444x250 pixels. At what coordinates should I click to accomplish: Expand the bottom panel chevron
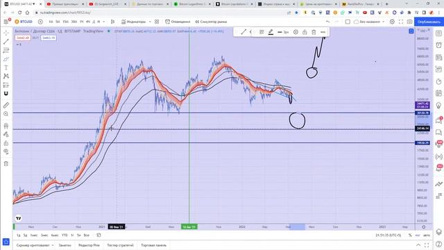(x=418, y=245)
